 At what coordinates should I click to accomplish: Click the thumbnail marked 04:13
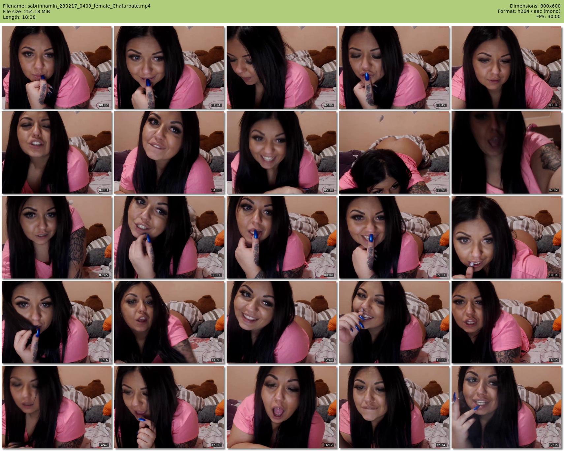click(x=57, y=152)
